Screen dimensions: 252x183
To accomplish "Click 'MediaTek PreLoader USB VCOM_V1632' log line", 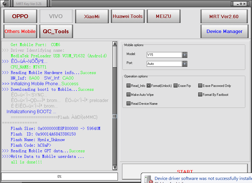I will pyautogui.click(x=59, y=56).
